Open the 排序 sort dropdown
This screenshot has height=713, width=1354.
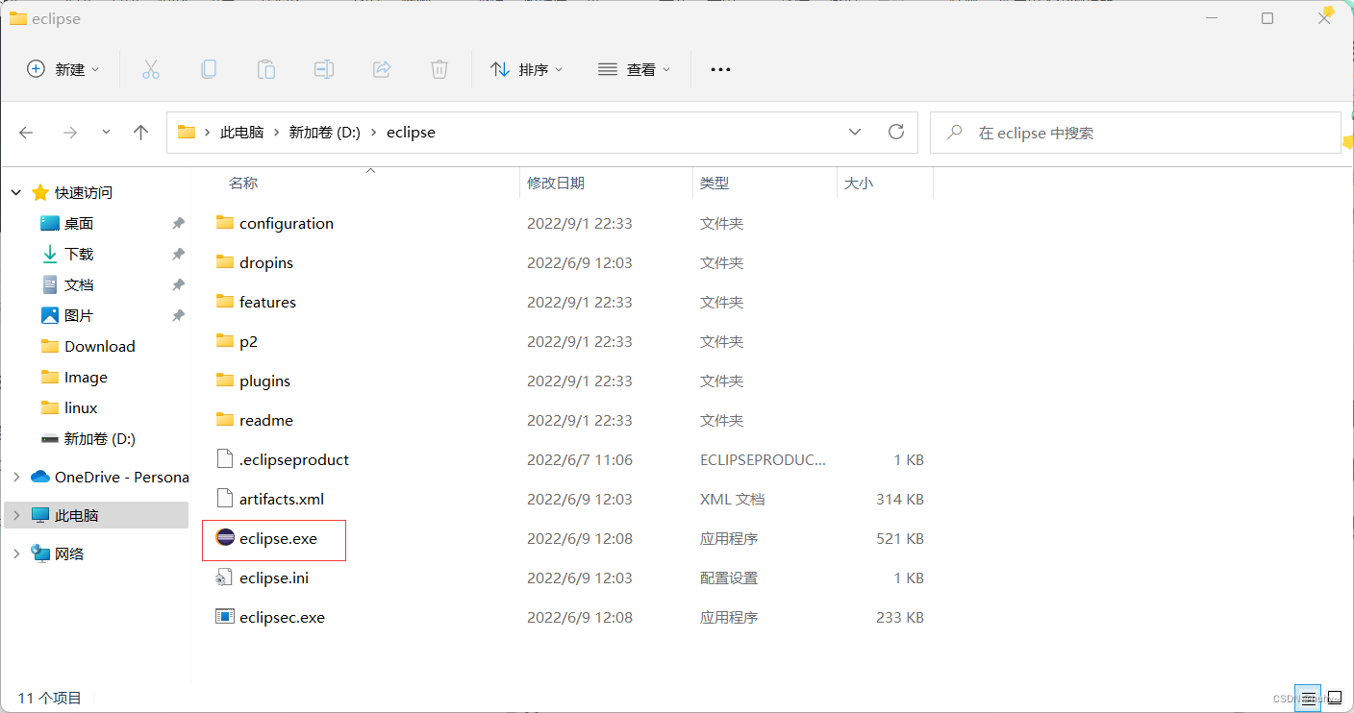[x=527, y=69]
